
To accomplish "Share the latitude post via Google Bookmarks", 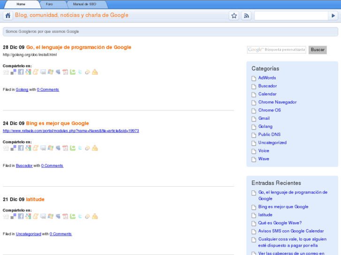I will coord(28,216).
